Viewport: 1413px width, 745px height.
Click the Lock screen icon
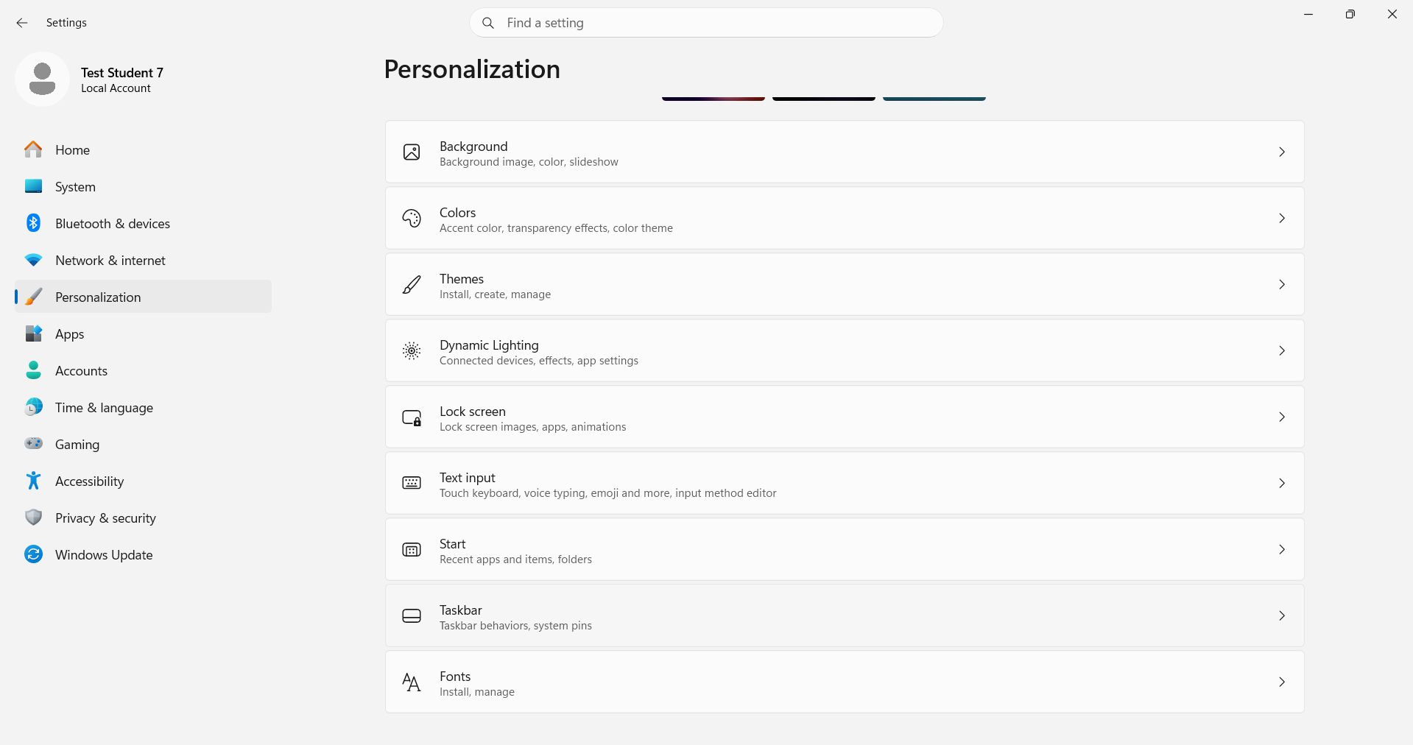click(x=412, y=417)
